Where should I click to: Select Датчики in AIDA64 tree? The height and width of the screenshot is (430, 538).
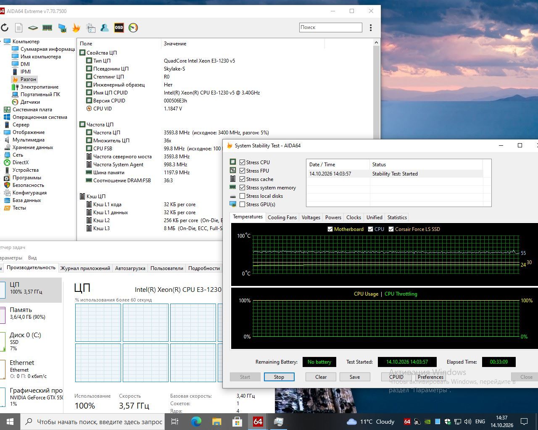click(30, 102)
